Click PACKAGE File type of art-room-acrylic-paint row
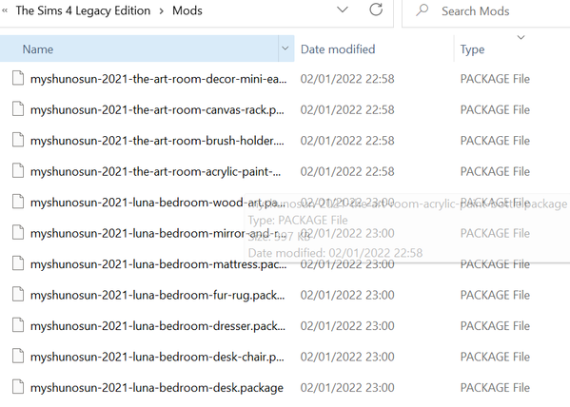Image resolution: width=570 pixels, height=407 pixels. pyautogui.click(x=495, y=171)
